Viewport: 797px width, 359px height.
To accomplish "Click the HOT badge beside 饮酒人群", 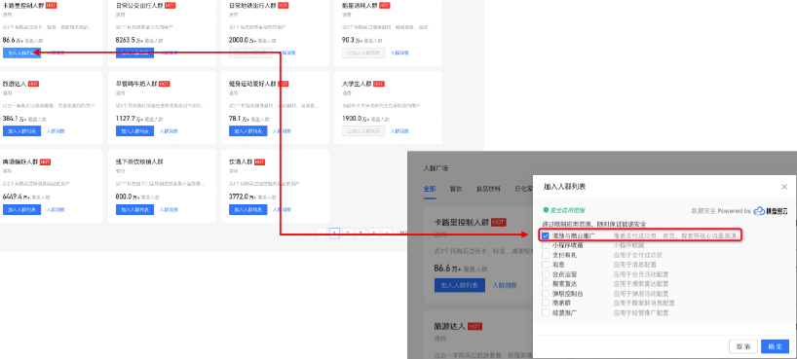I will point(259,162).
